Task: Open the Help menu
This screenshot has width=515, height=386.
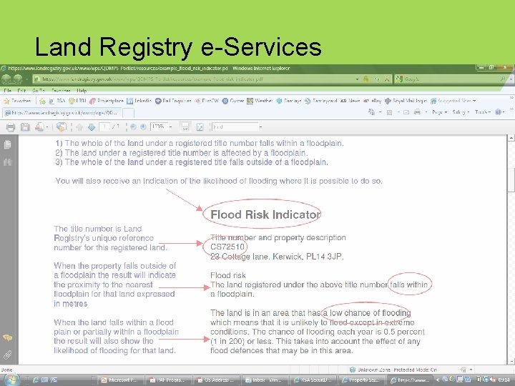Action: [x=82, y=91]
